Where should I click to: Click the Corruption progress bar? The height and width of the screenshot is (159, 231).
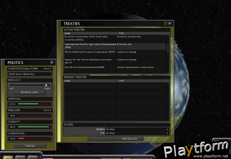click(34, 139)
